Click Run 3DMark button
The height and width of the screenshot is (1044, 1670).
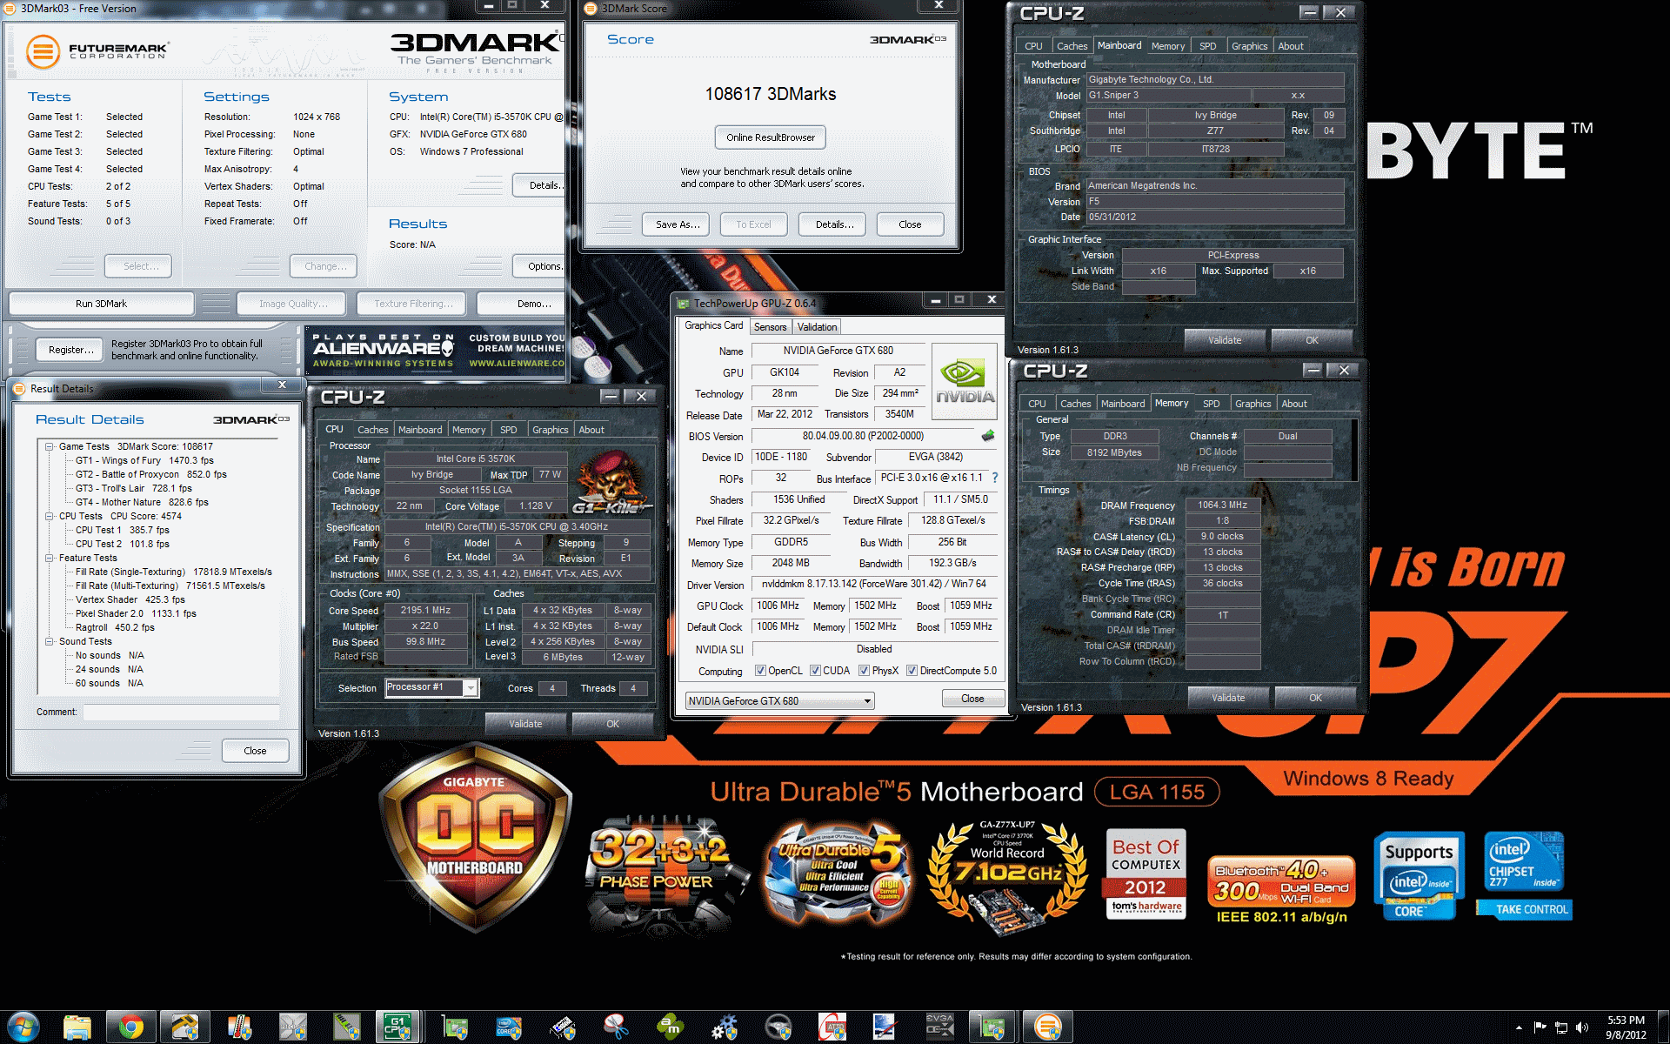(x=101, y=304)
